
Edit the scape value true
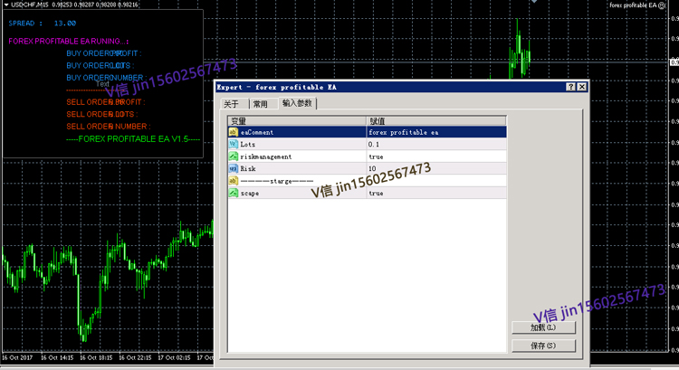click(x=436, y=193)
